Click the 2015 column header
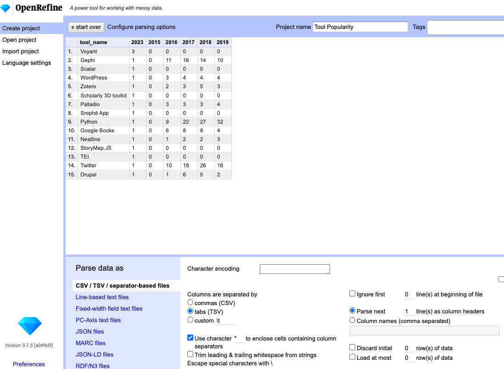This screenshot has width=504, height=369. tap(154, 42)
